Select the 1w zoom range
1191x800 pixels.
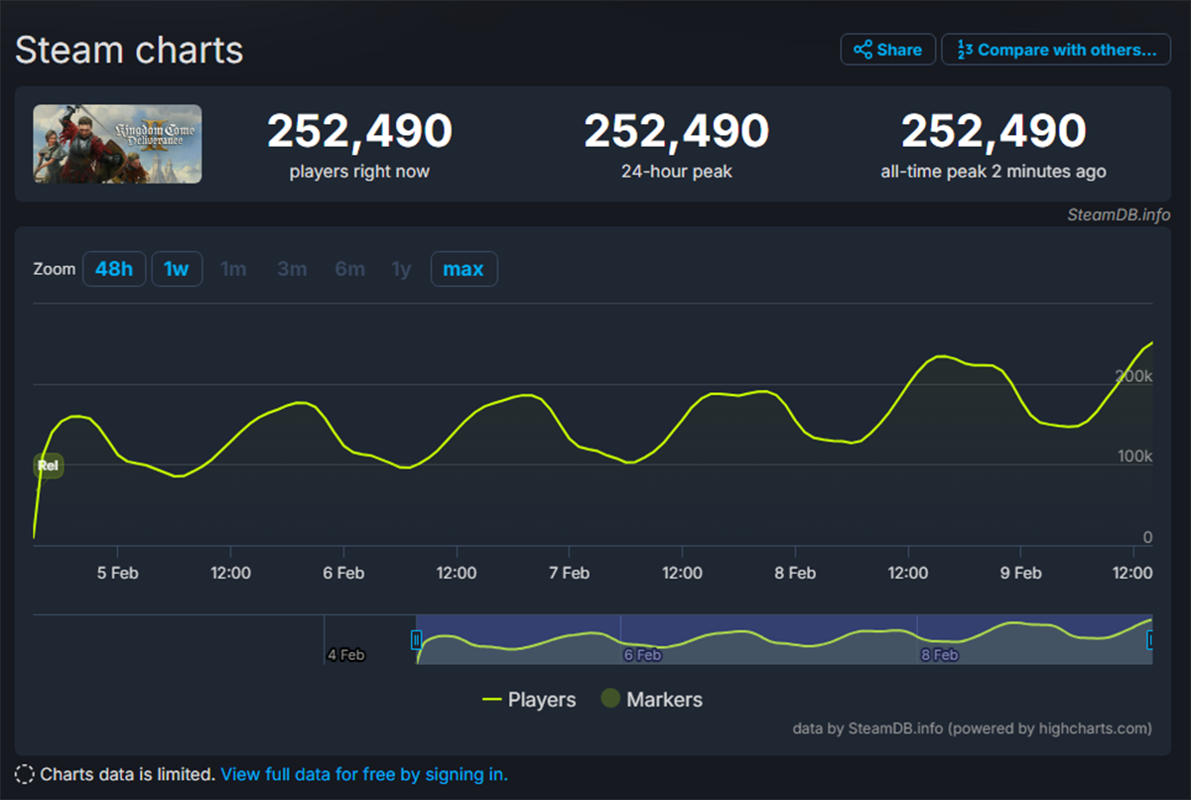(177, 269)
